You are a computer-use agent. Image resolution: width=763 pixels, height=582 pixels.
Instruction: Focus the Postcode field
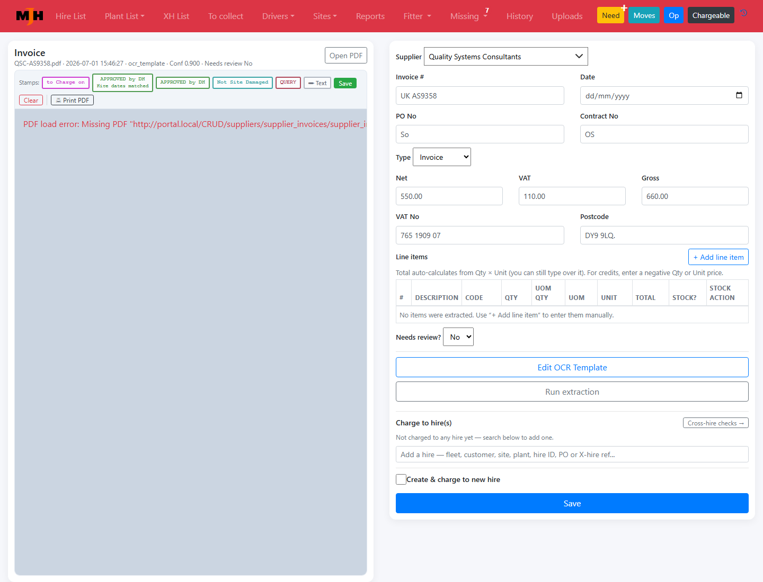tap(664, 235)
